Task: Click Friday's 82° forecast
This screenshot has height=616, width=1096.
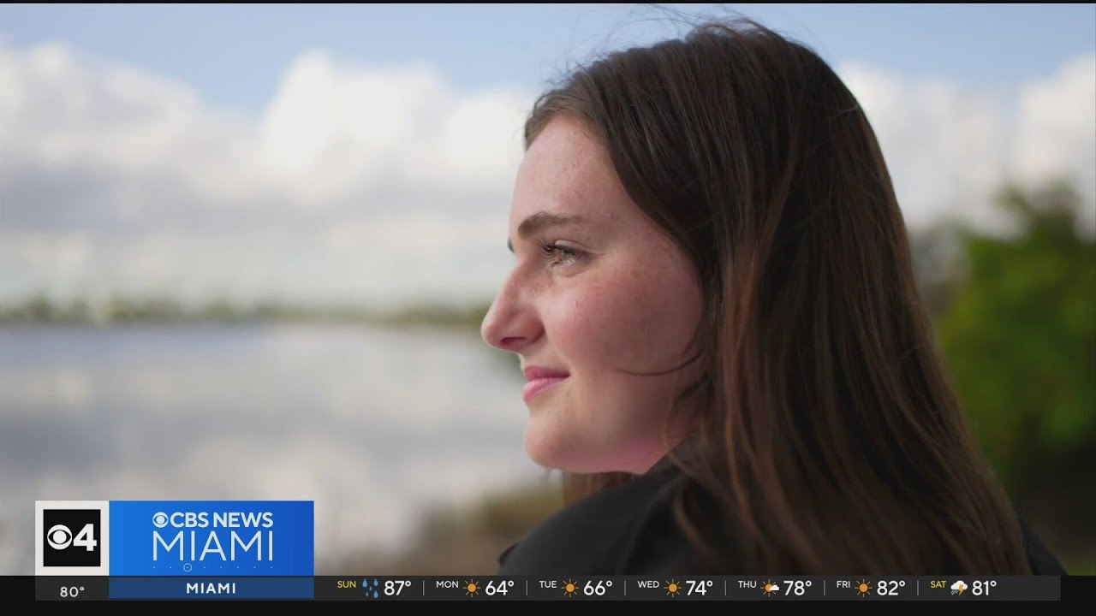Action: click(891, 588)
